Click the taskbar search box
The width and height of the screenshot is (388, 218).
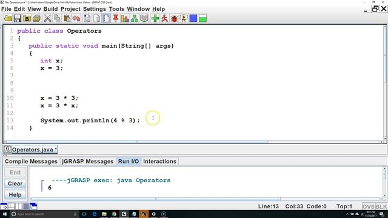tap(44, 214)
